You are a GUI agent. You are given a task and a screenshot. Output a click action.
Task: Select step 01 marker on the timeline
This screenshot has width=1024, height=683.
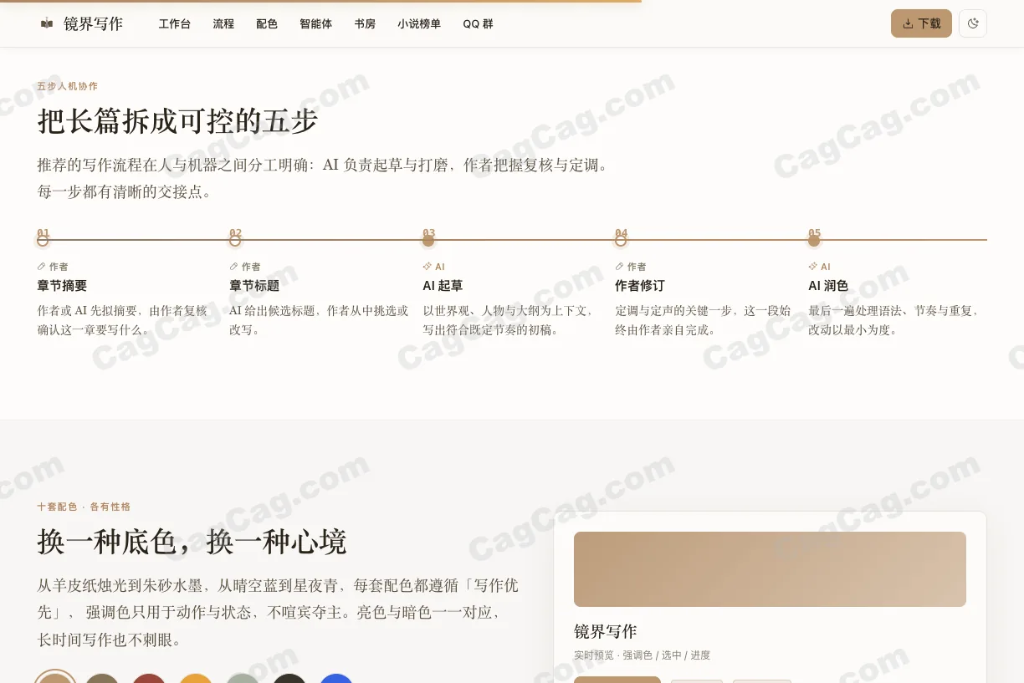pos(43,241)
